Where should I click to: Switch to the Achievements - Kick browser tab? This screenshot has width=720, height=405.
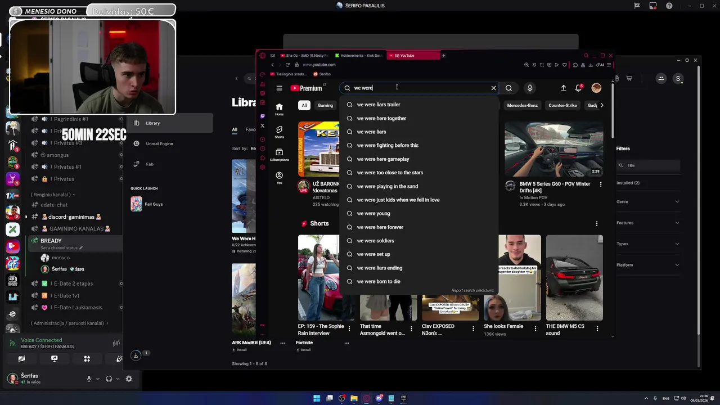tap(358, 56)
